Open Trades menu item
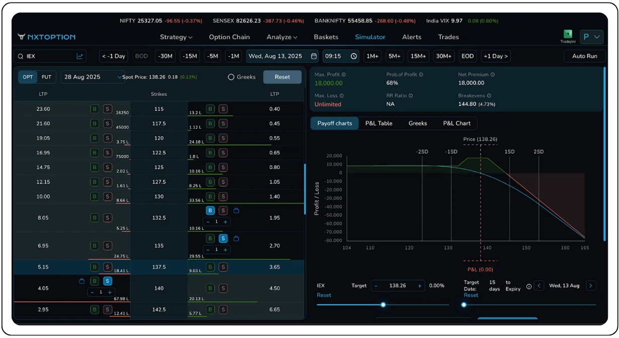 click(x=448, y=37)
